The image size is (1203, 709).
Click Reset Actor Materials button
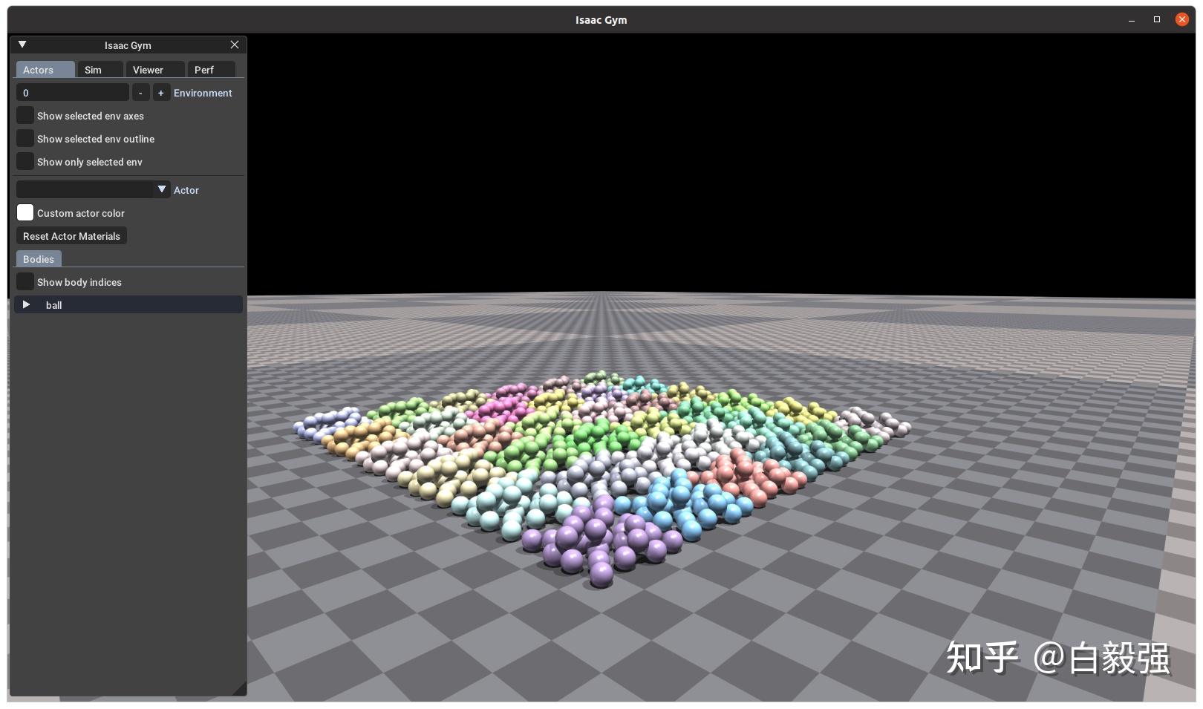click(71, 236)
